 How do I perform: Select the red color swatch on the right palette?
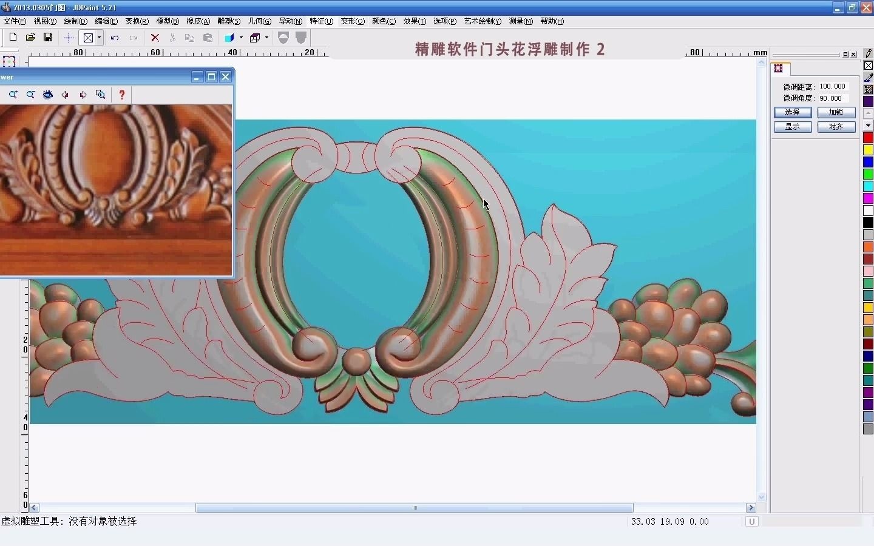click(x=868, y=138)
